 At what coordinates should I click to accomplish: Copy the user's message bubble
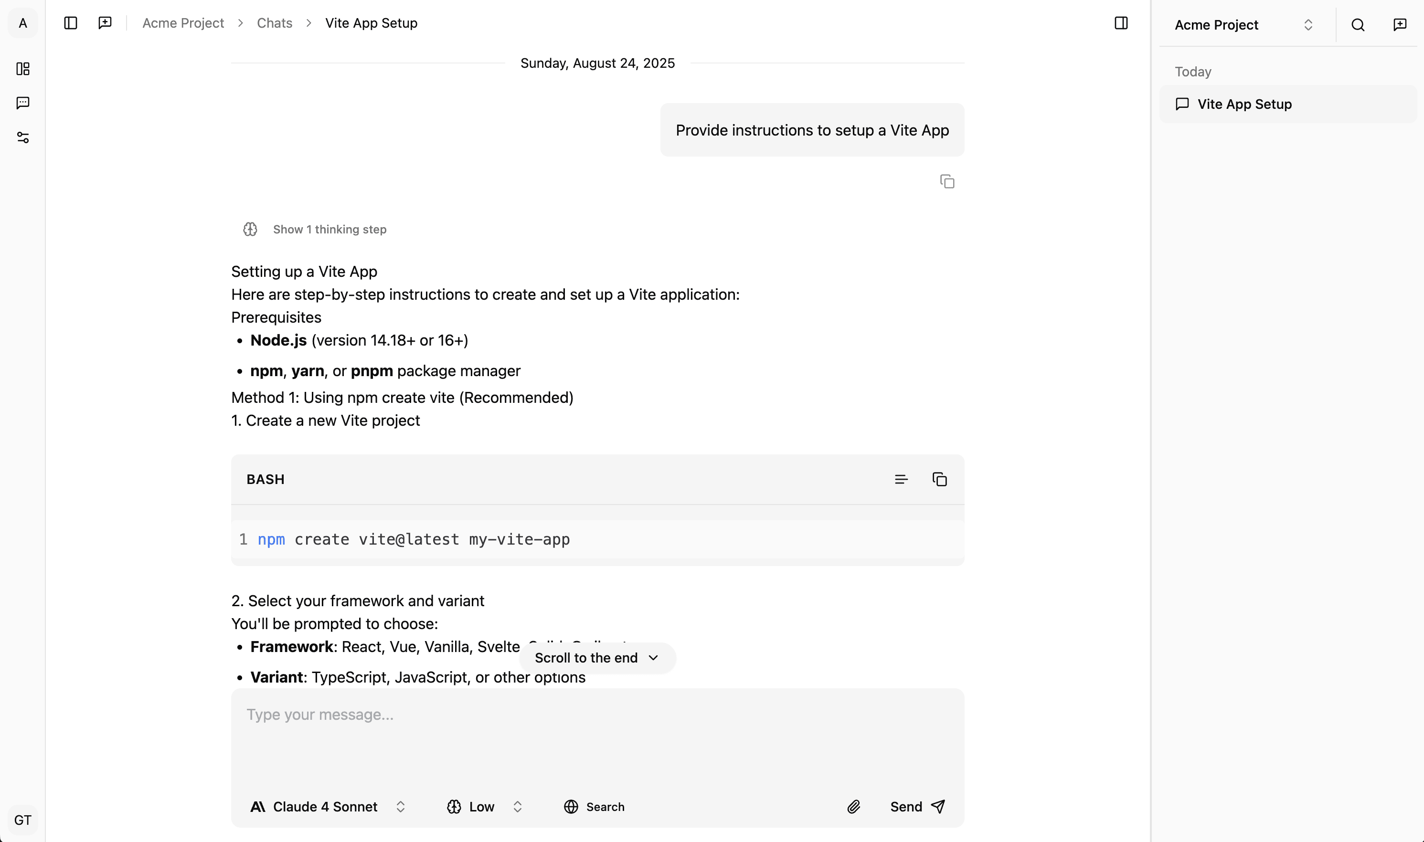(x=946, y=180)
